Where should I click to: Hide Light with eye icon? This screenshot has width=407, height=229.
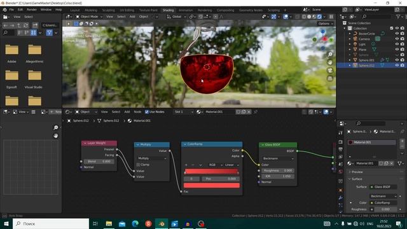tap(397, 44)
